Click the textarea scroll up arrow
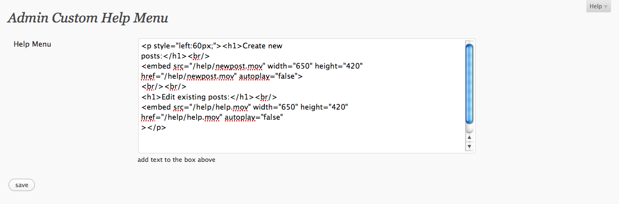The image size is (619, 204). click(x=470, y=138)
